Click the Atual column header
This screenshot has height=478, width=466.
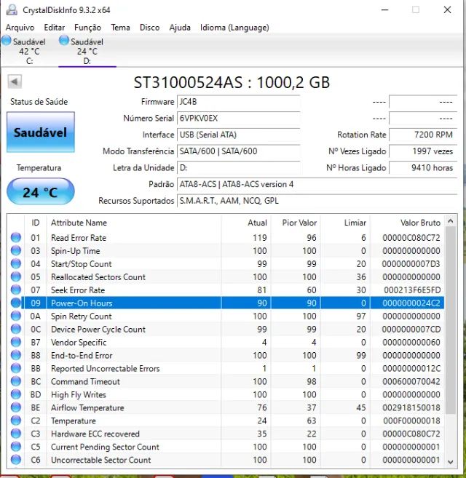(x=246, y=223)
